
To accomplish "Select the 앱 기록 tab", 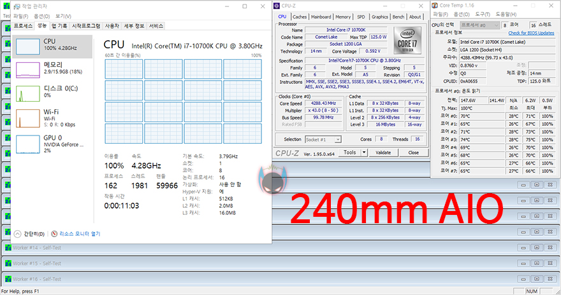I will tap(59, 26).
